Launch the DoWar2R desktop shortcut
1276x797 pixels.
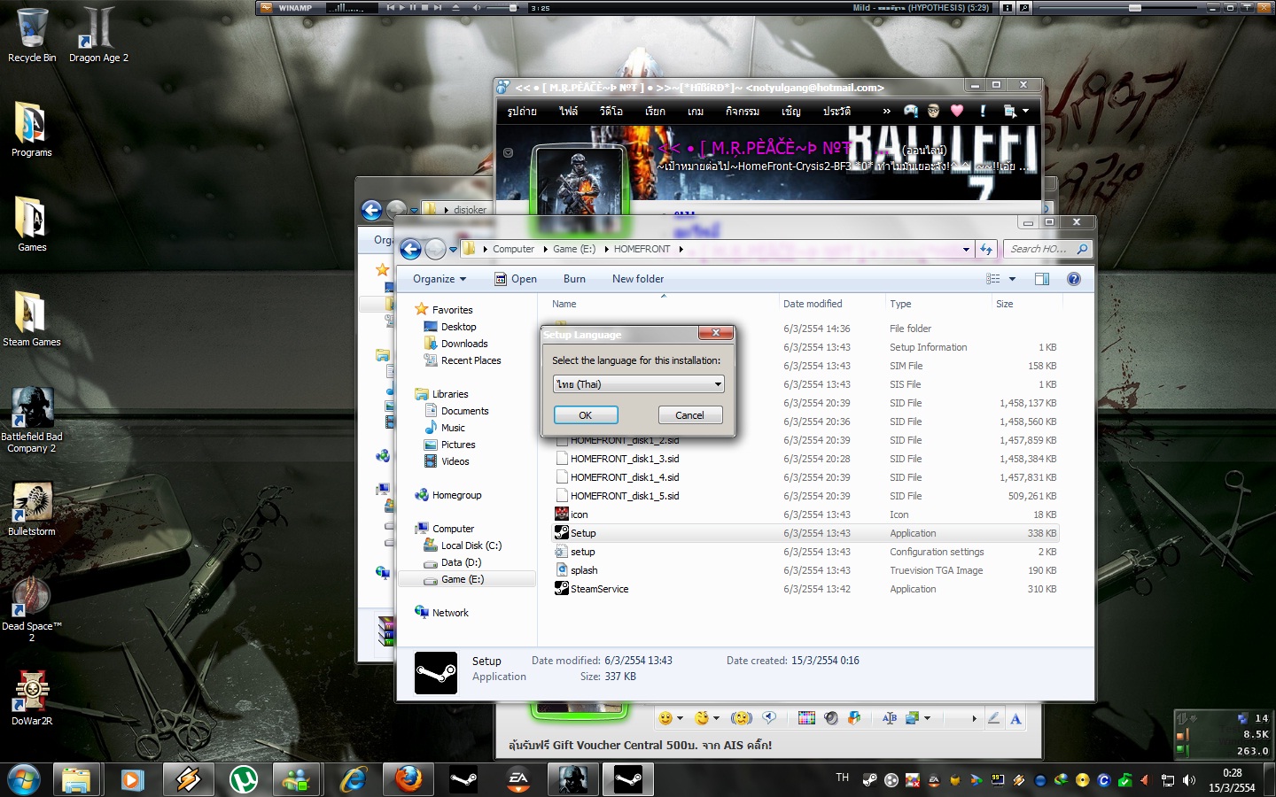tap(32, 698)
